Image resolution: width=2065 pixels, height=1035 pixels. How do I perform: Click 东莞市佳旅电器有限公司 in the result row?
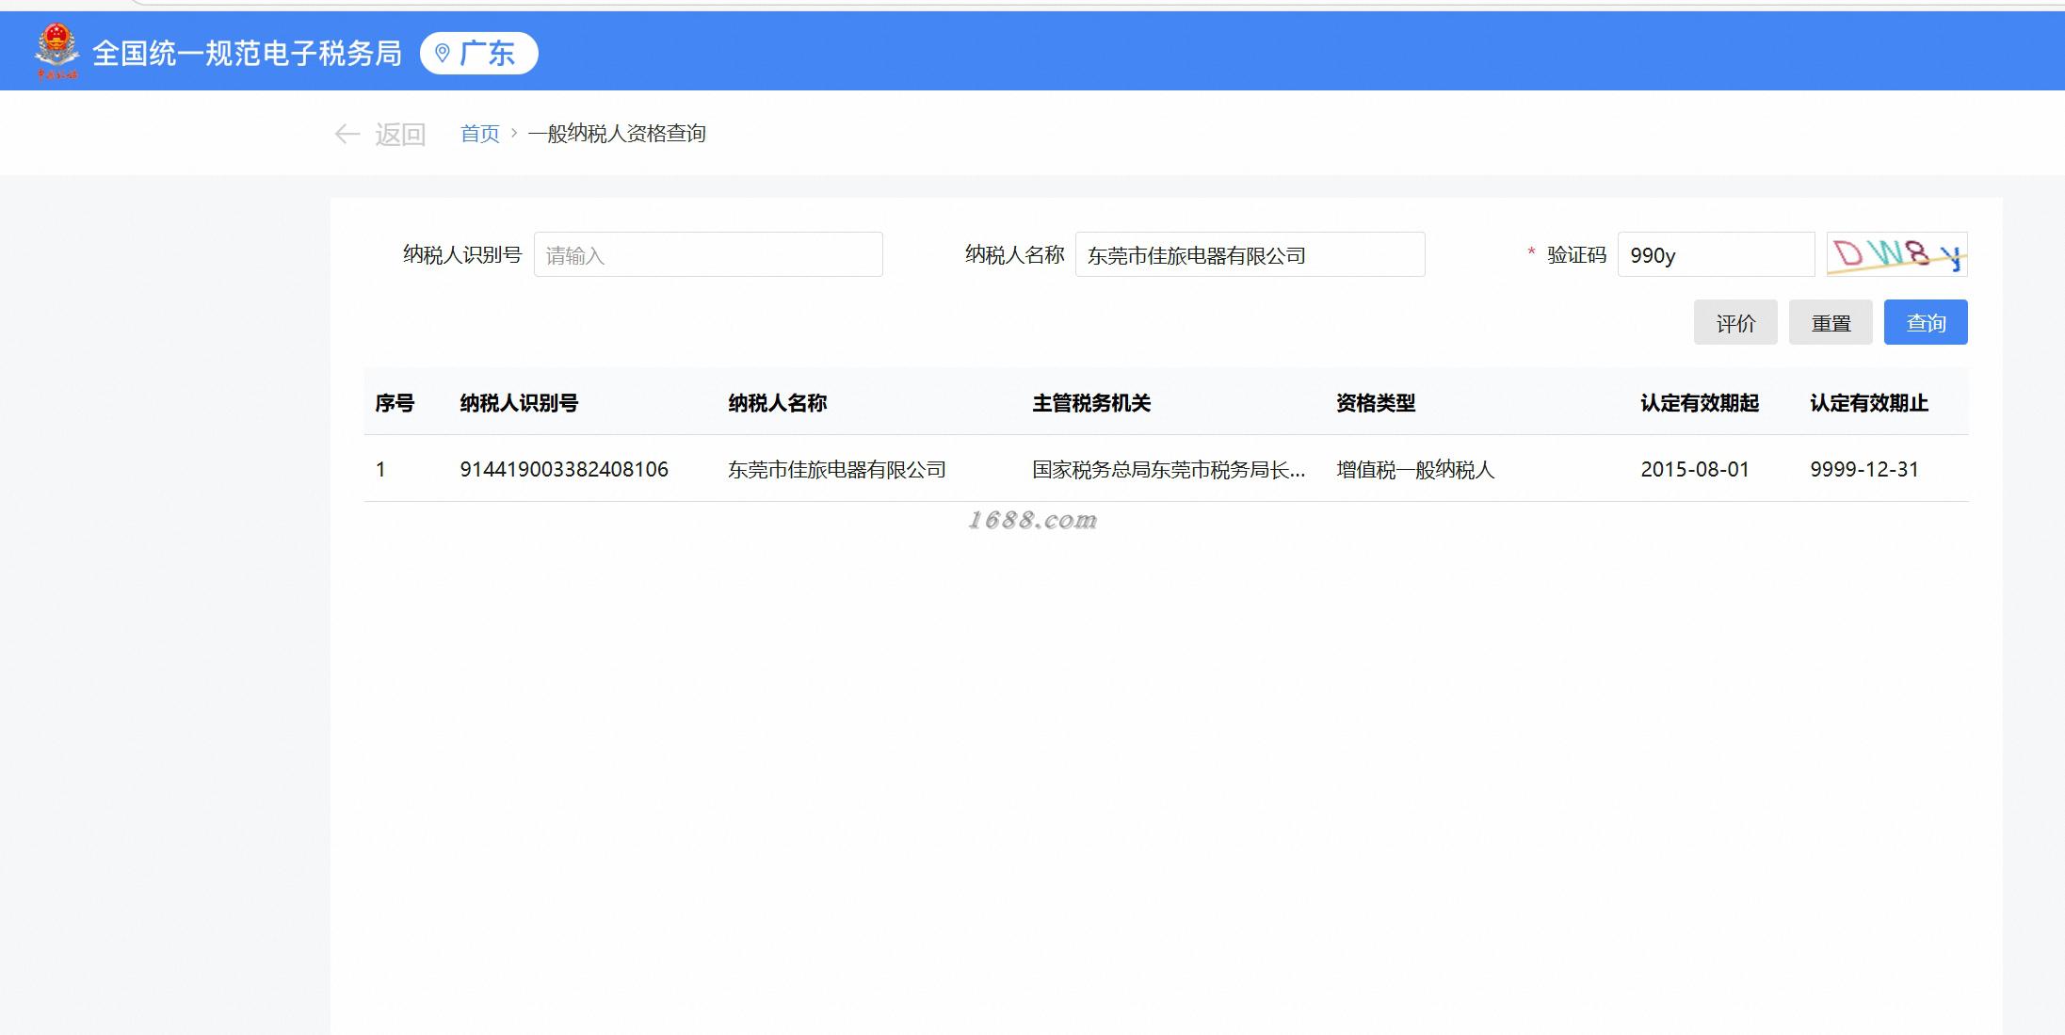click(837, 469)
